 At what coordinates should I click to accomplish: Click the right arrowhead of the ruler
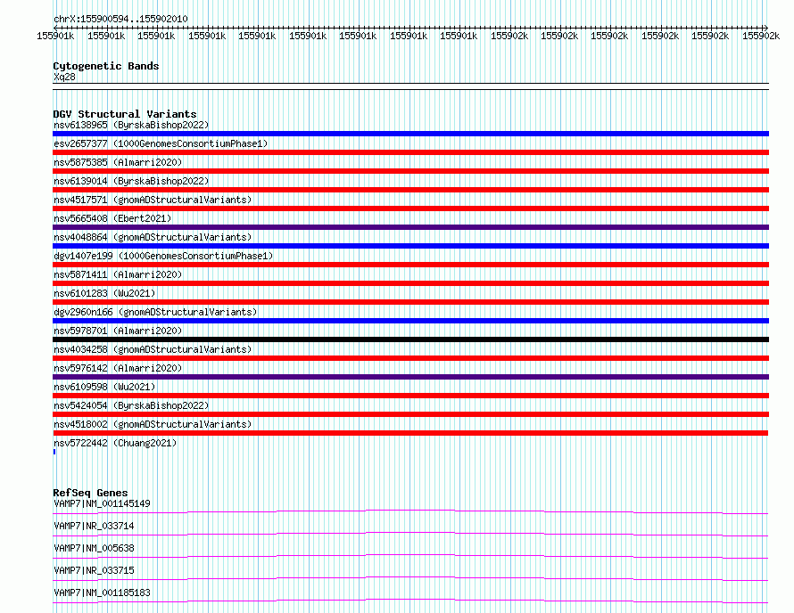[766, 28]
